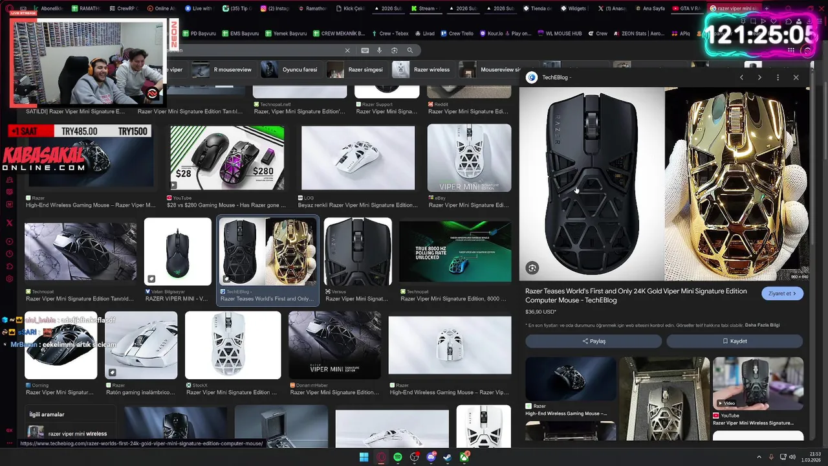
Task: Start voice search with the microphone icon
Action: pyautogui.click(x=380, y=50)
